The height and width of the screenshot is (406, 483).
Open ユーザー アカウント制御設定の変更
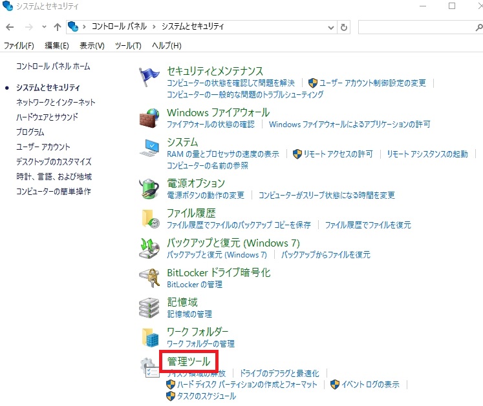coord(372,83)
